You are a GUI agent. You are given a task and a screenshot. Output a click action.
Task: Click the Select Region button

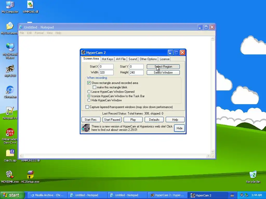163,67
